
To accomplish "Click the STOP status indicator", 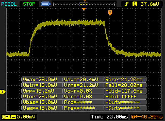I will pos(29,4).
